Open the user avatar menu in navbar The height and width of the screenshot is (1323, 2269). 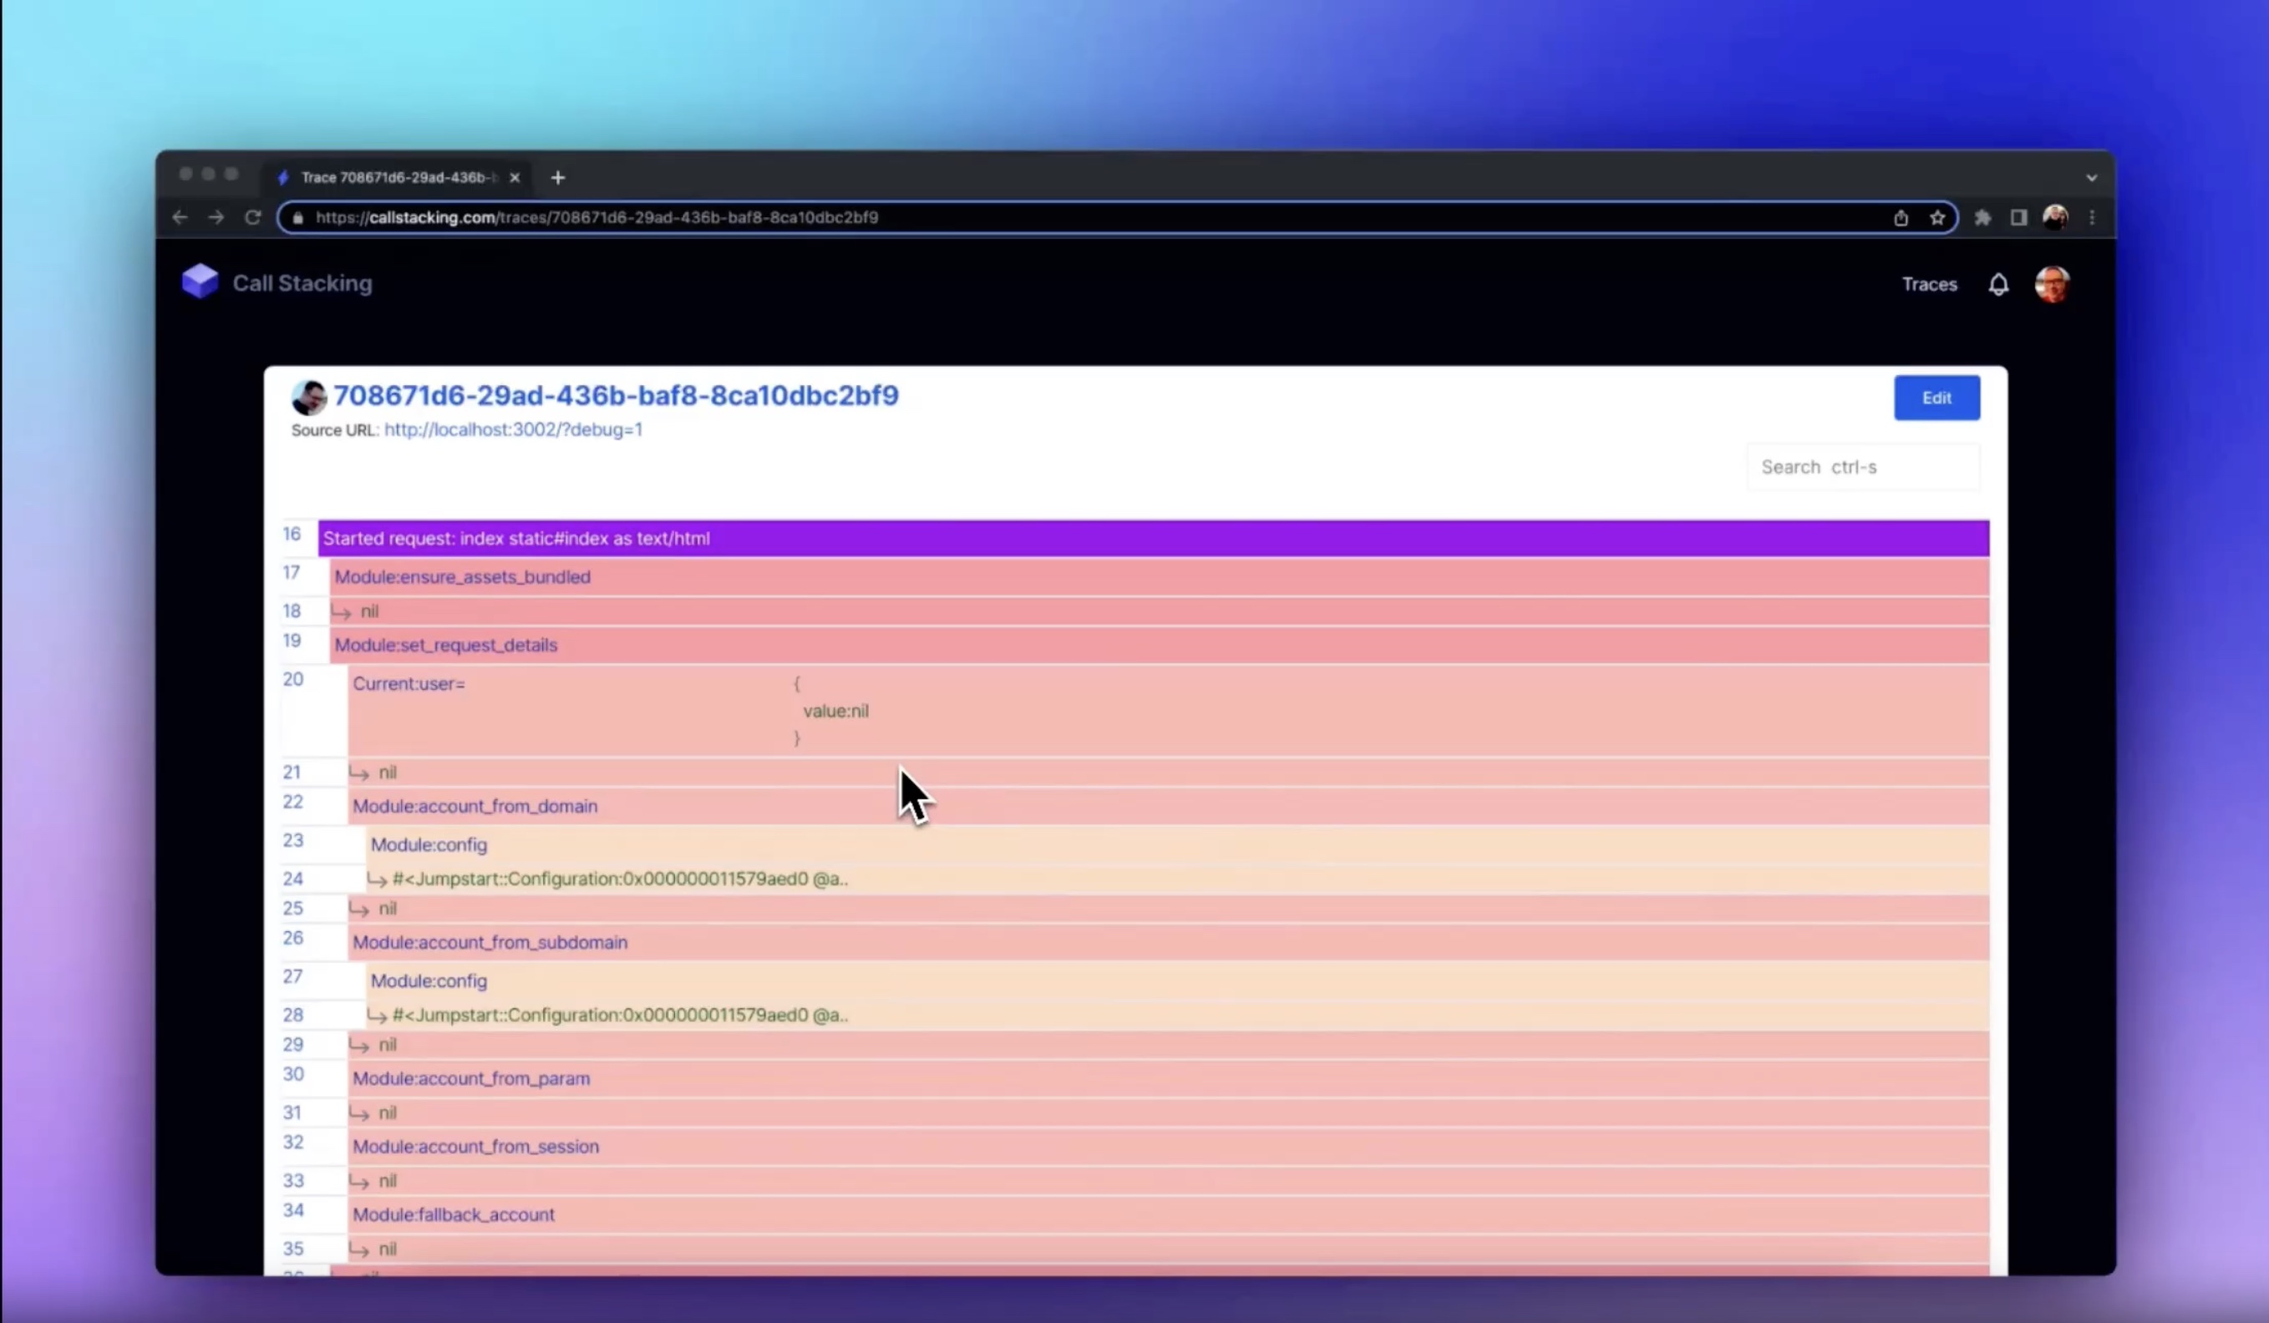point(2052,285)
